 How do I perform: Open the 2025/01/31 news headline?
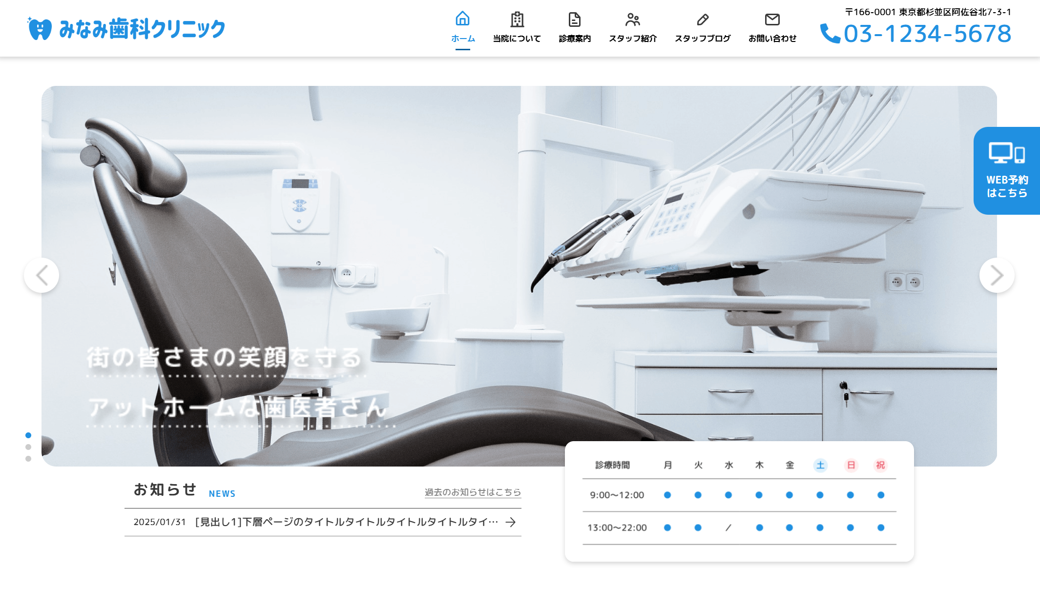point(346,522)
